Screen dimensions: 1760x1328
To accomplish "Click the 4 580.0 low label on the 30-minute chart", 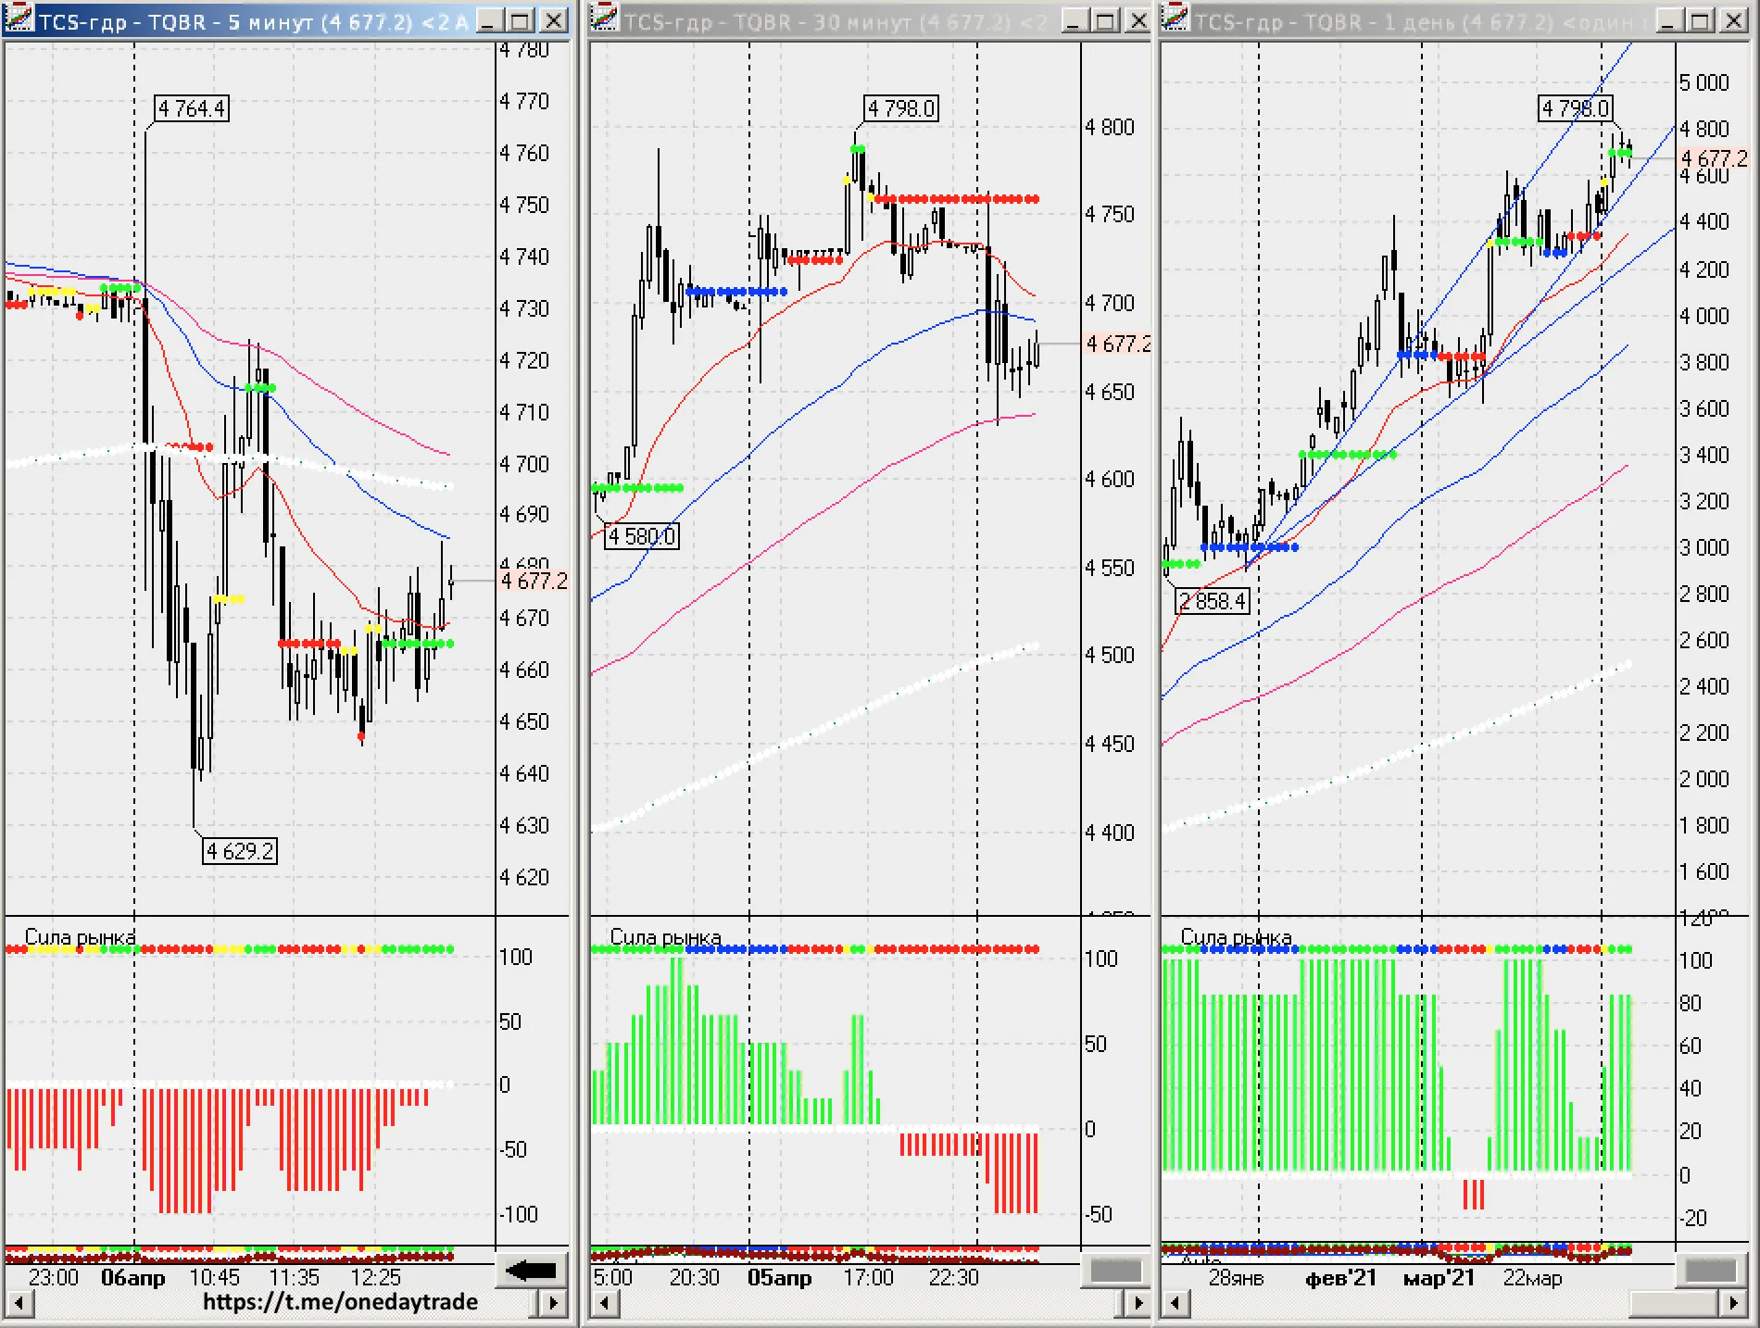I will [641, 536].
